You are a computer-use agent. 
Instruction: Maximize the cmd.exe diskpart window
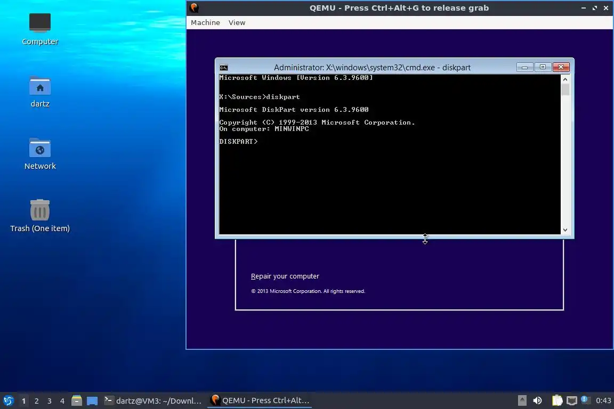[543, 67]
